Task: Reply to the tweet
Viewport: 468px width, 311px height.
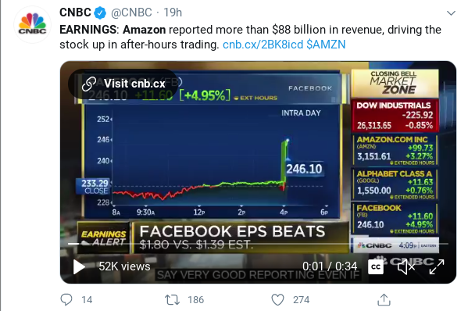Action: pyautogui.click(x=66, y=299)
